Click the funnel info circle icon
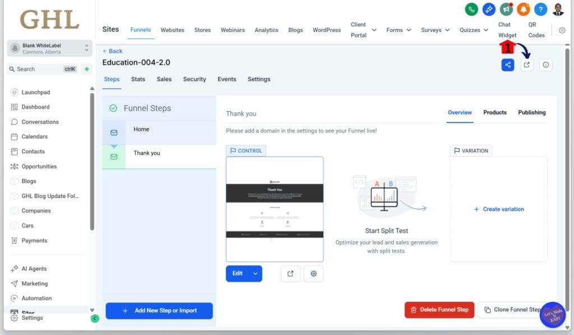 point(546,65)
